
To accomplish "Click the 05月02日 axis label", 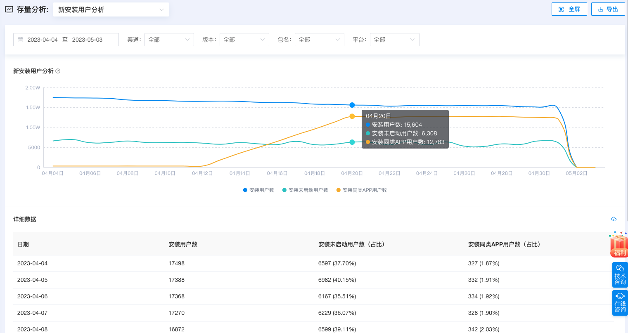I will point(576,173).
